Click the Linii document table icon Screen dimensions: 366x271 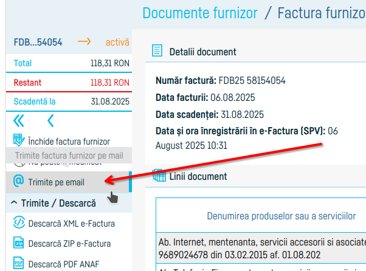[159, 176]
